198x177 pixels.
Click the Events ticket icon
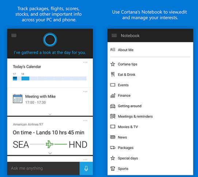click(113, 85)
